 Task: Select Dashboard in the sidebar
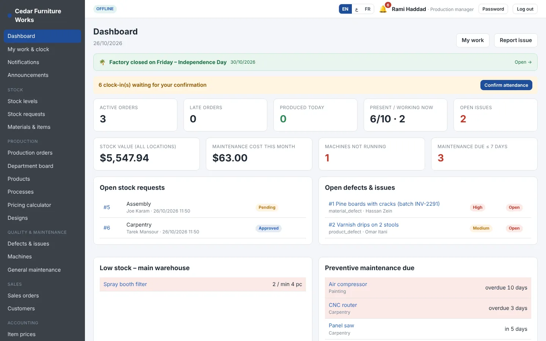[42, 36]
